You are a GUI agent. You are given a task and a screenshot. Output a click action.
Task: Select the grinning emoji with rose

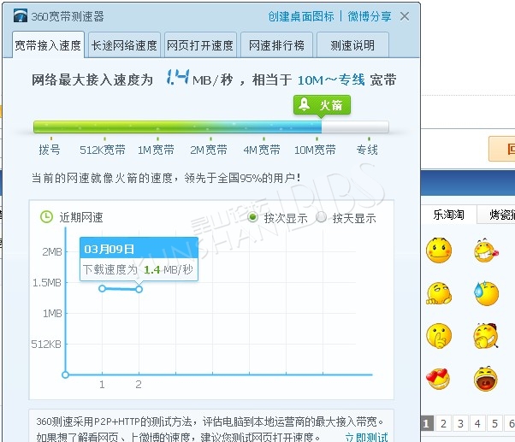tap(486, 250)
